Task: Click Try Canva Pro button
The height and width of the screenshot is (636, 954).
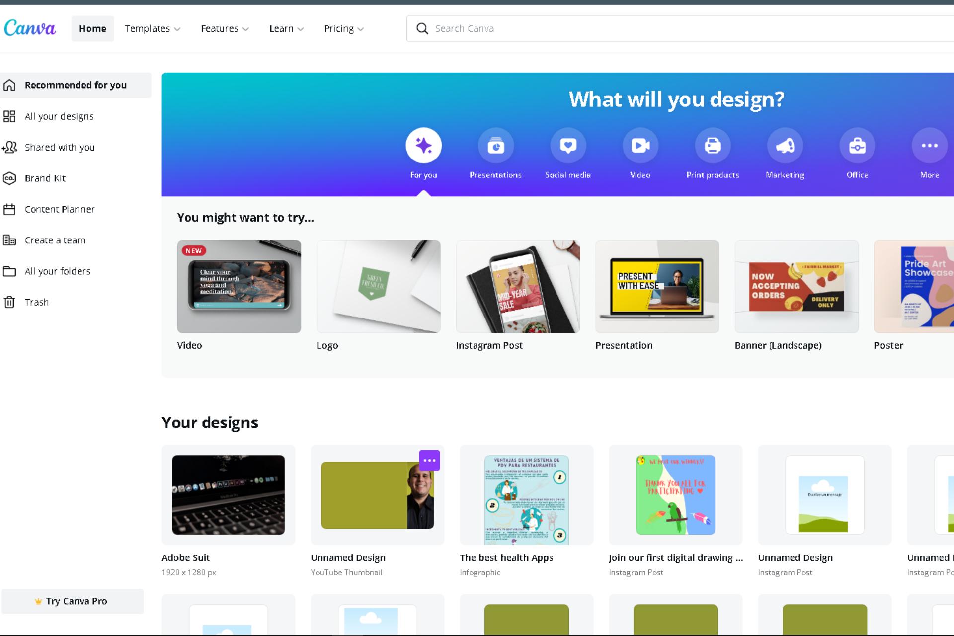Action: point(76,601)
